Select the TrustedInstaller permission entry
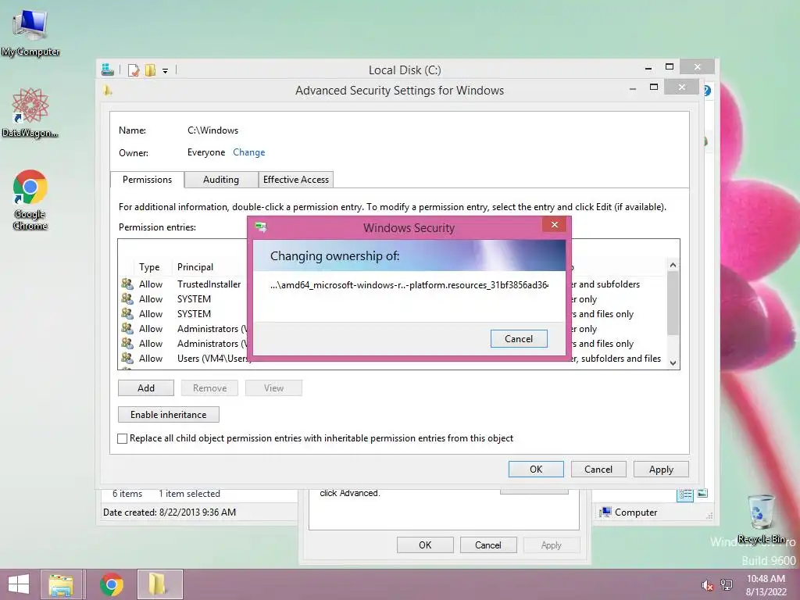This screenshot has width=800, height=600. point(393,284)
